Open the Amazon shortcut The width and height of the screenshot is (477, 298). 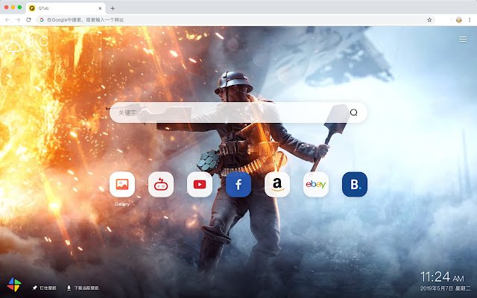pos(277,184)
